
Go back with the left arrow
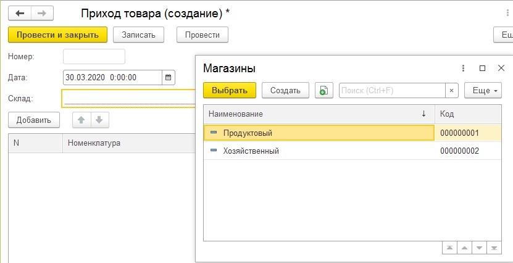[x=20, y=12]
